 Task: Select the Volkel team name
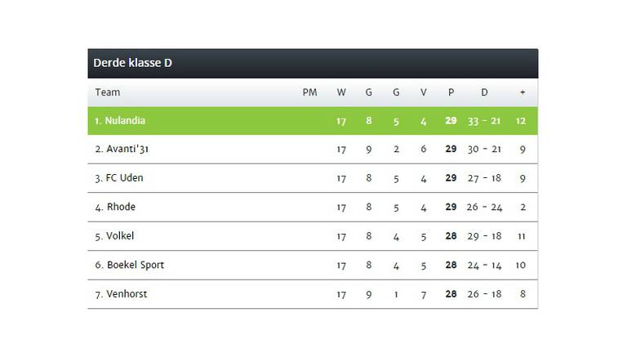click(x=120, y=235)
